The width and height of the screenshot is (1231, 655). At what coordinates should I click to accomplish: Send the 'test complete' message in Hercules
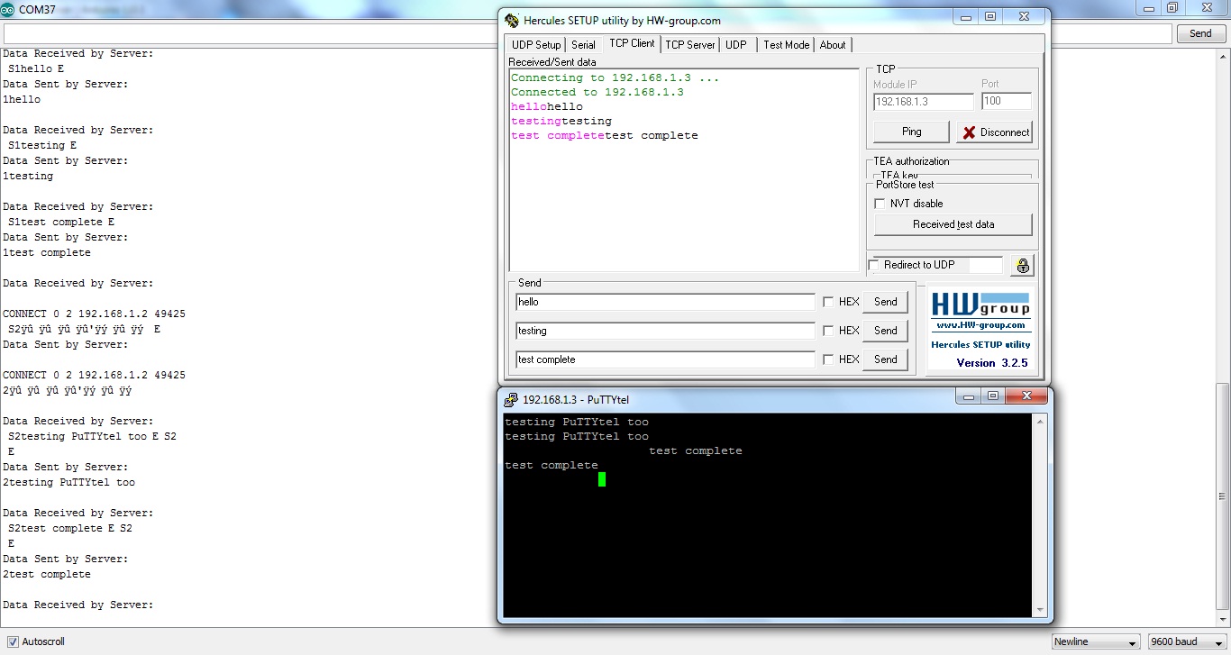point(885,359)
